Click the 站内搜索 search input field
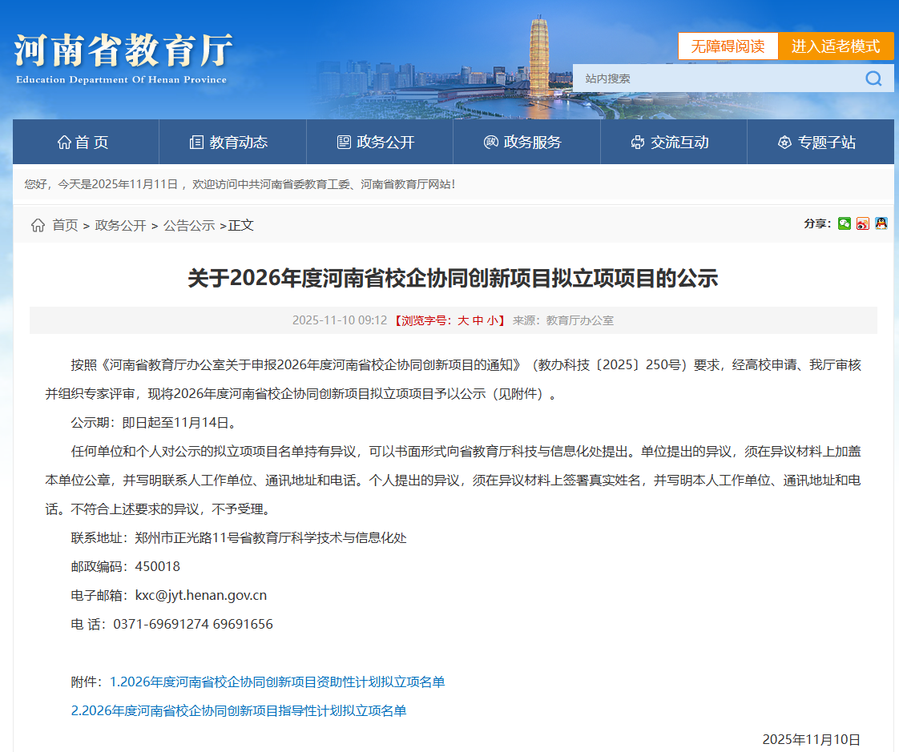The image size is (899, 752). (713, 78)
